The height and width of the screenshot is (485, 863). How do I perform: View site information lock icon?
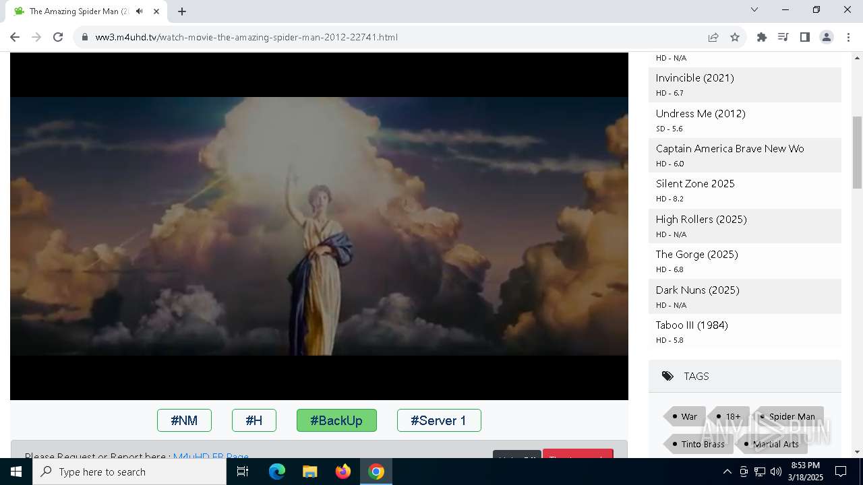85,37
